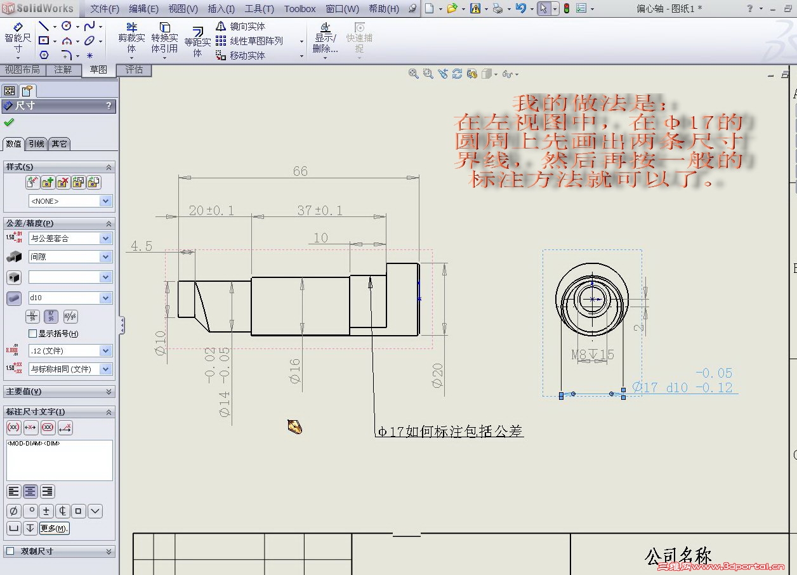The width and height of the screenshot is (797, 575).
Task: Select stacked without line fit display H7/g6
Action: (x=51, y=316)
